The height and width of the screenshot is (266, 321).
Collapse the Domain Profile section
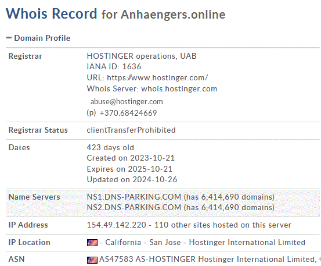(9, 38)
